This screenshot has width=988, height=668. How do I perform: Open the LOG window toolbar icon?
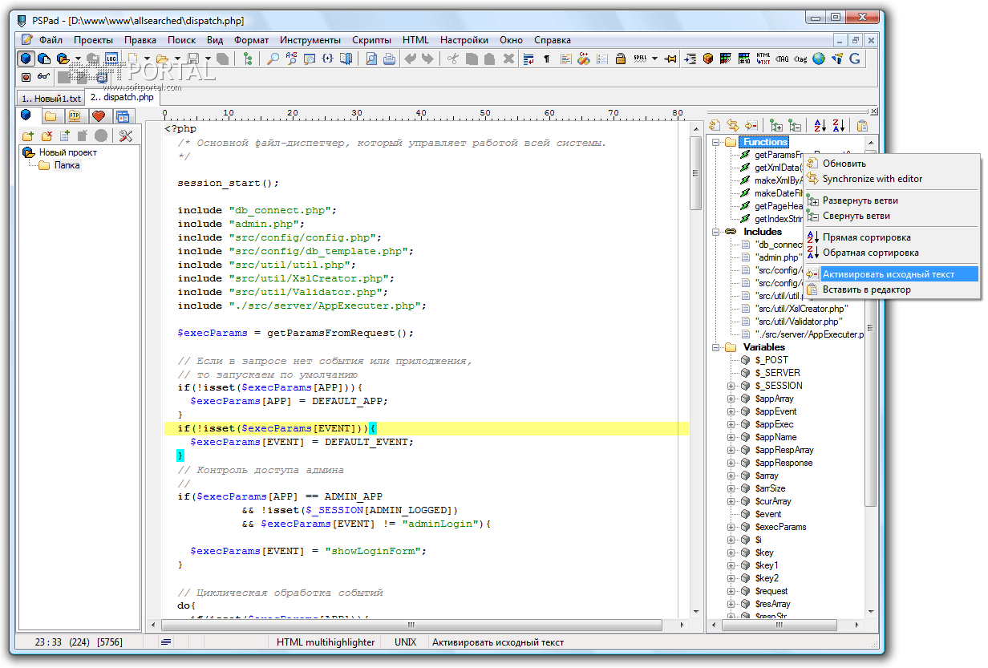point(111,59)
